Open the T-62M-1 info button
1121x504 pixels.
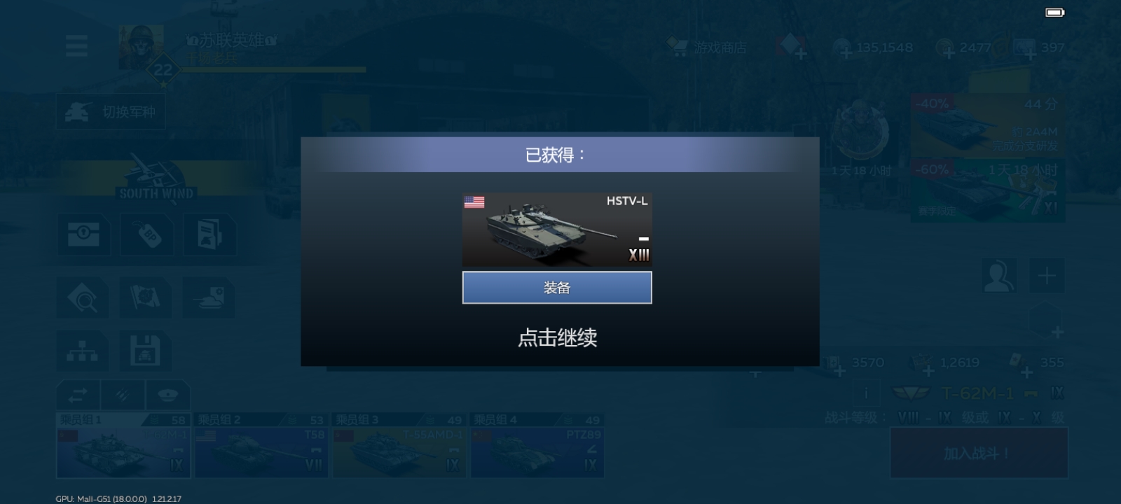click(x=866, y=393)
